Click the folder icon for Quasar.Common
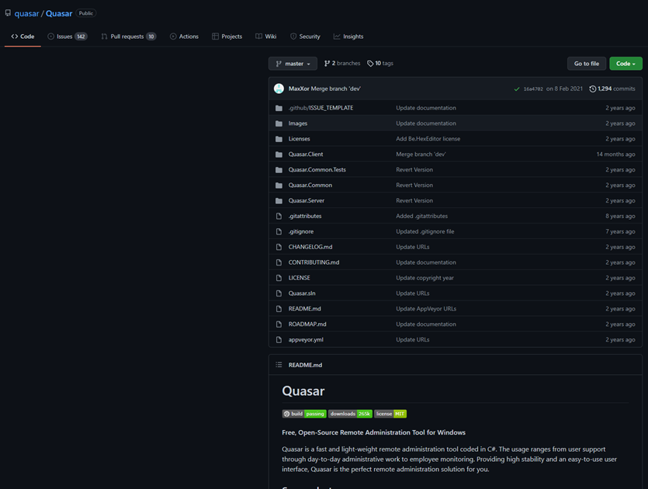Screen dimensions: 648x489 (279, 186)
